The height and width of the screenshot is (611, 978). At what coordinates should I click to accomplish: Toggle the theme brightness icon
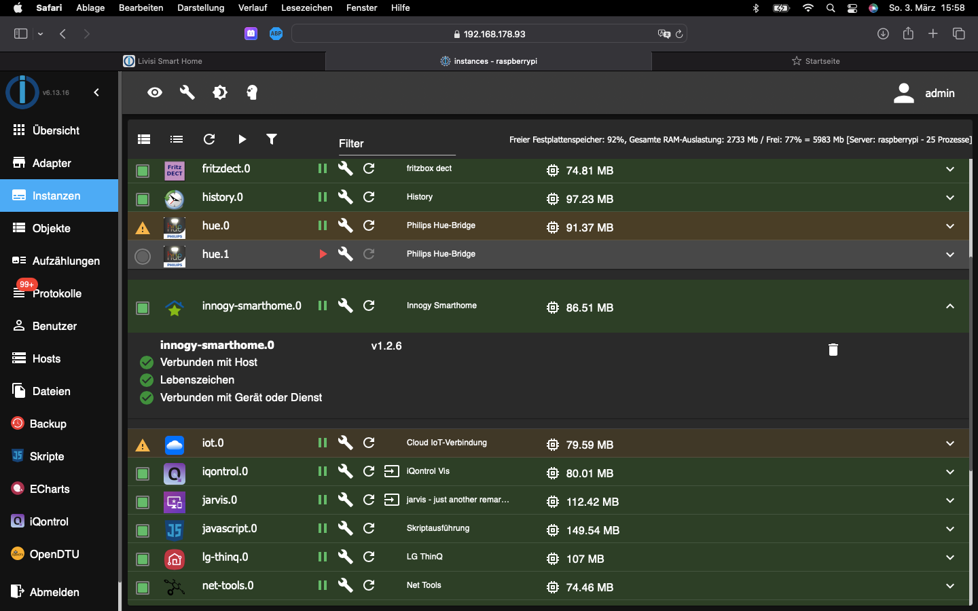(x=220, y=92)
